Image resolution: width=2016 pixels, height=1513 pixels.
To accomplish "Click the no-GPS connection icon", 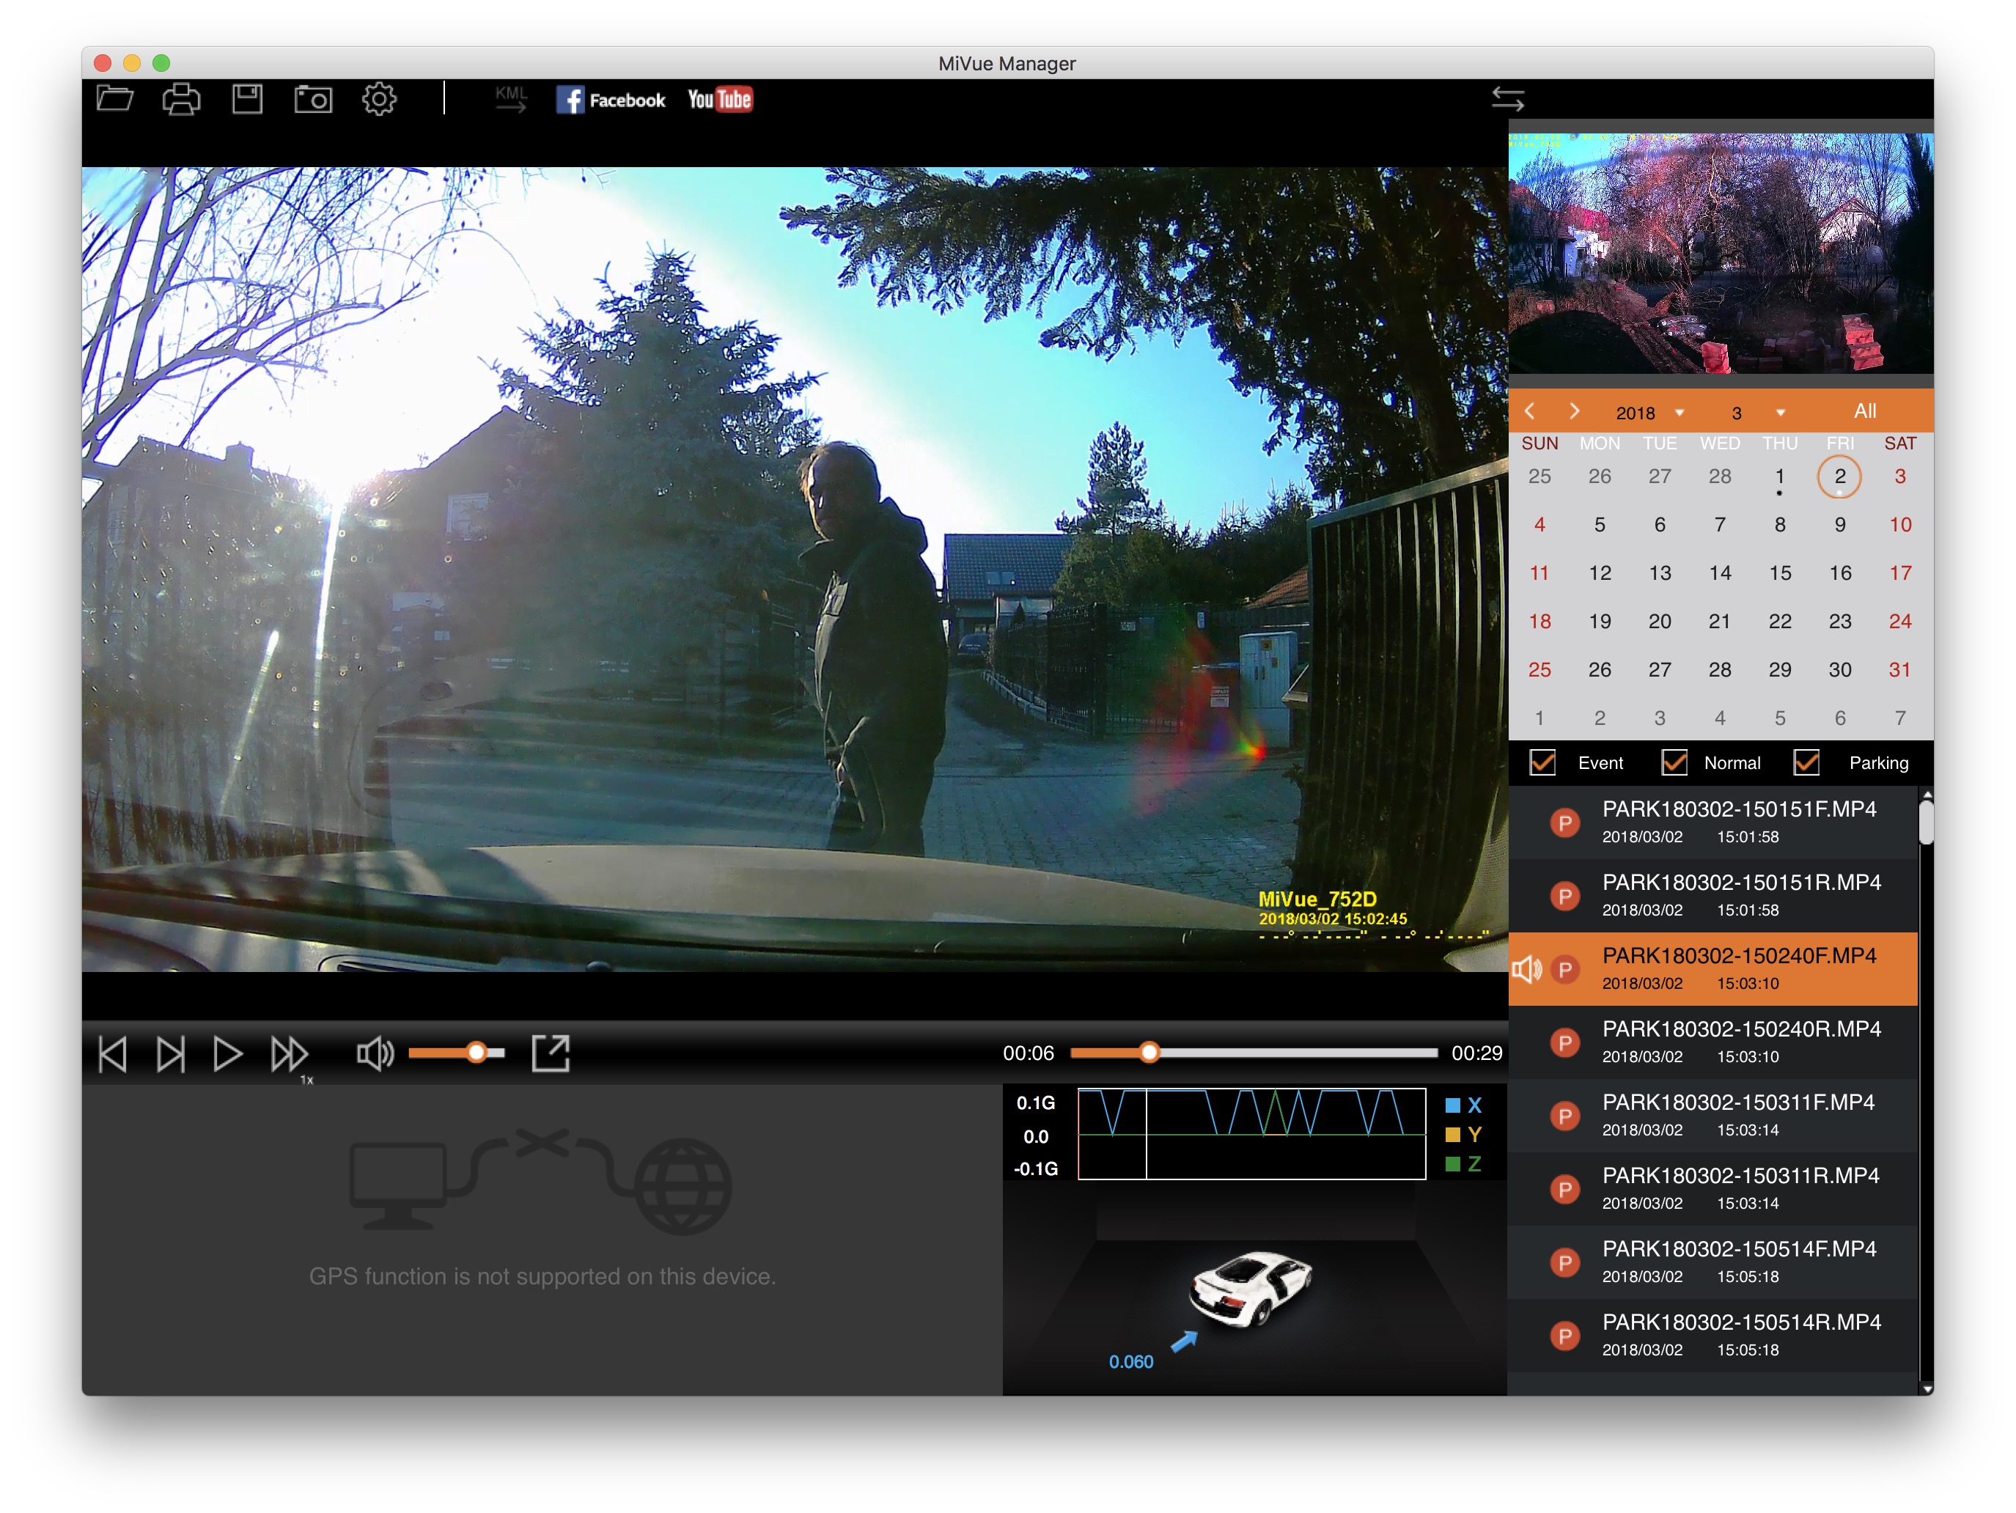I will coord(540,1182).
